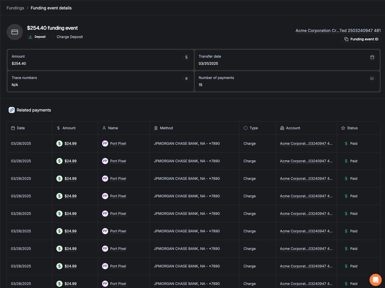
Task: Click the copy icon on Funding event ID
Action: click(x=346, y=39)
